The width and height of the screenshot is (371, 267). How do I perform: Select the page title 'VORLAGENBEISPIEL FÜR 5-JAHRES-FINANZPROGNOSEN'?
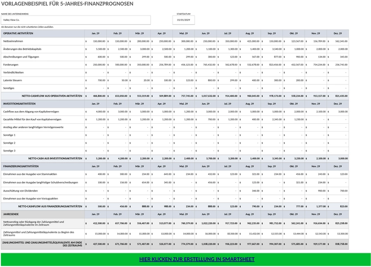(67, 4)
